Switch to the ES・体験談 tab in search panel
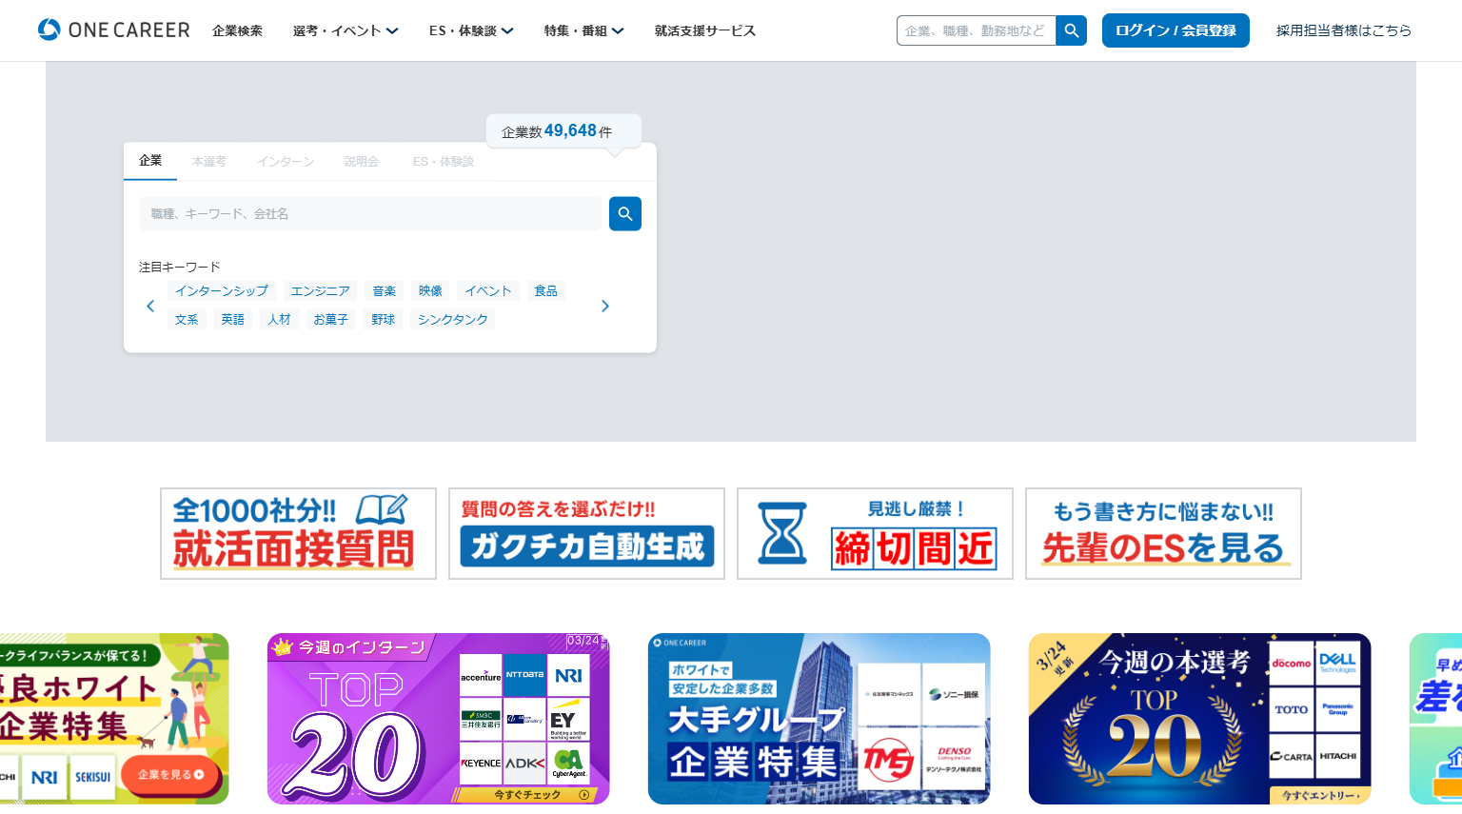Viewport: 1462px width, 814px height. point(444,161)
